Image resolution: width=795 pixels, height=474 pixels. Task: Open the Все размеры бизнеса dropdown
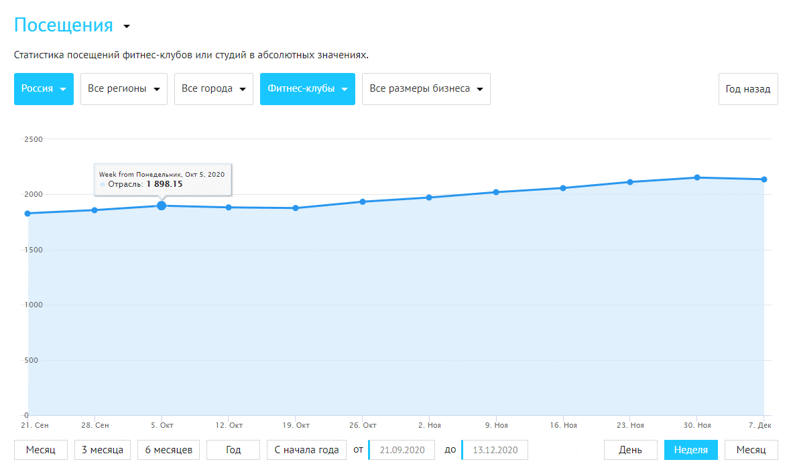point(426,89)
